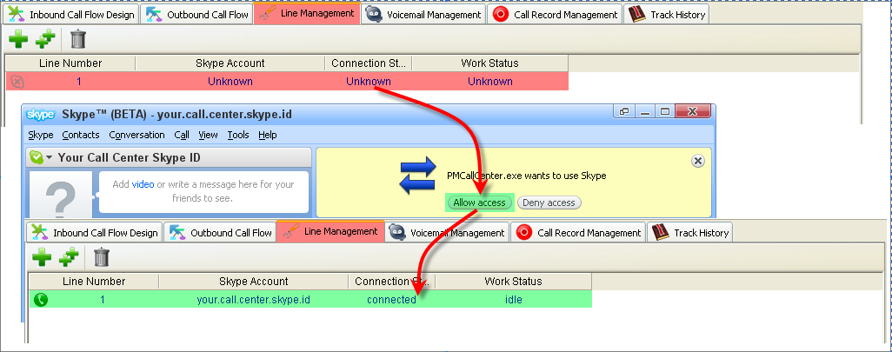Click the Skype window restore-down small button
Viewport: 892px width, 352px height.
[624, 111]
